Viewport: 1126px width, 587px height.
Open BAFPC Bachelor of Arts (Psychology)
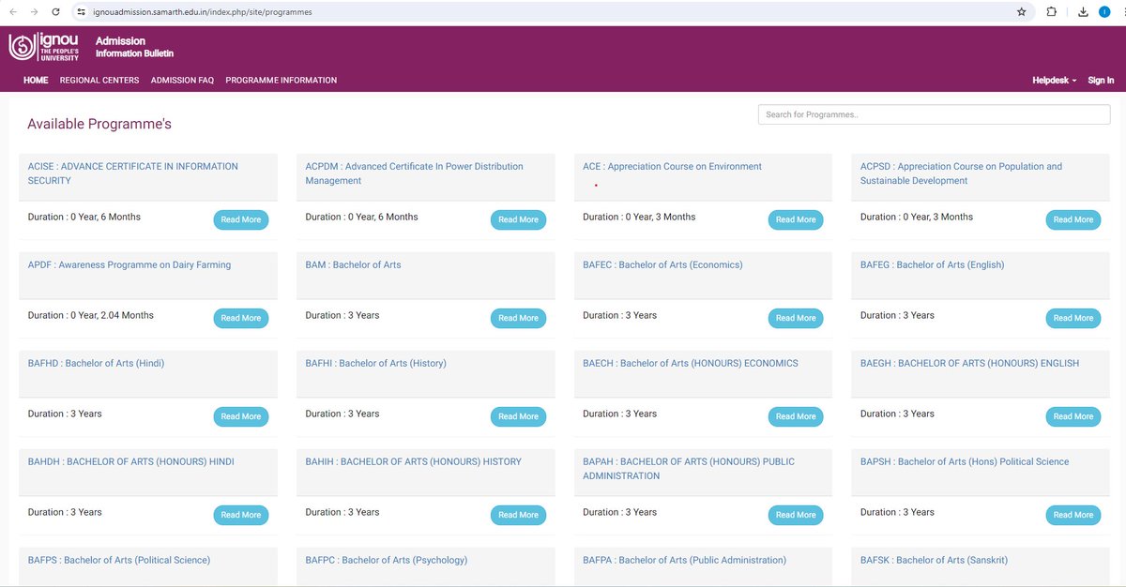click(387, 561)
